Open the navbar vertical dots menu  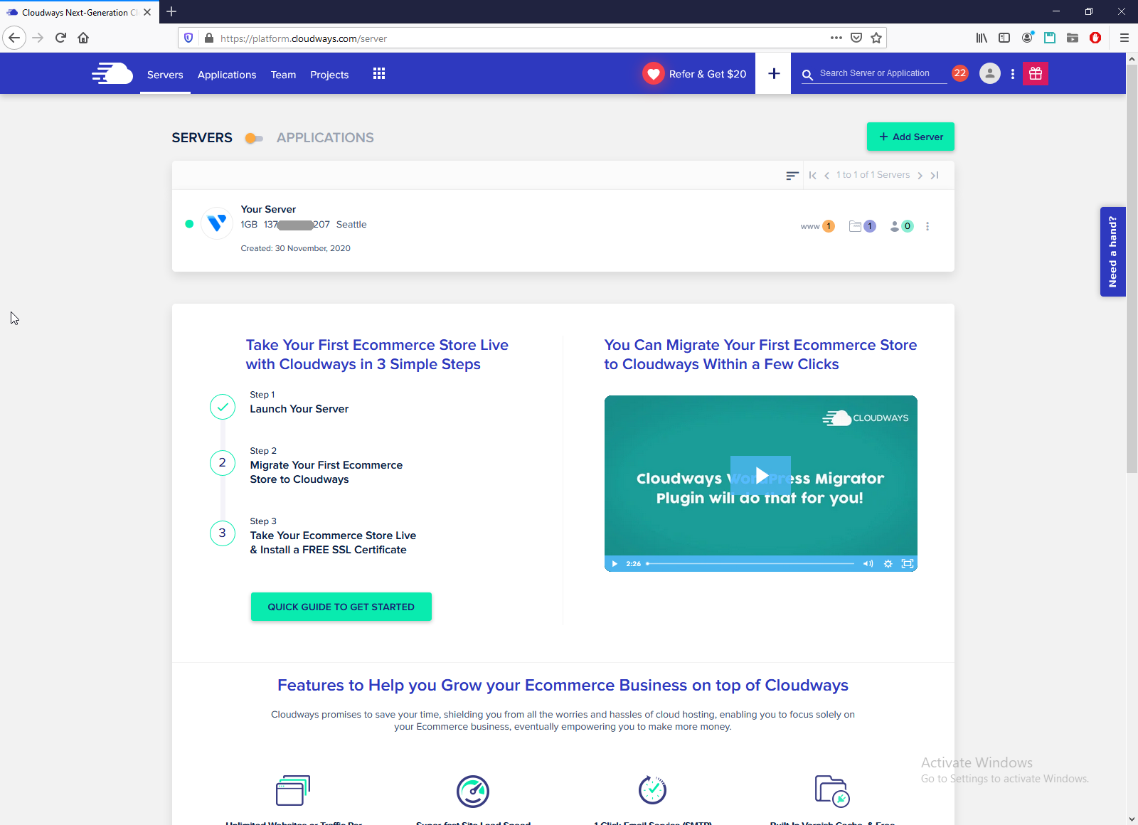coord(1013,74)
